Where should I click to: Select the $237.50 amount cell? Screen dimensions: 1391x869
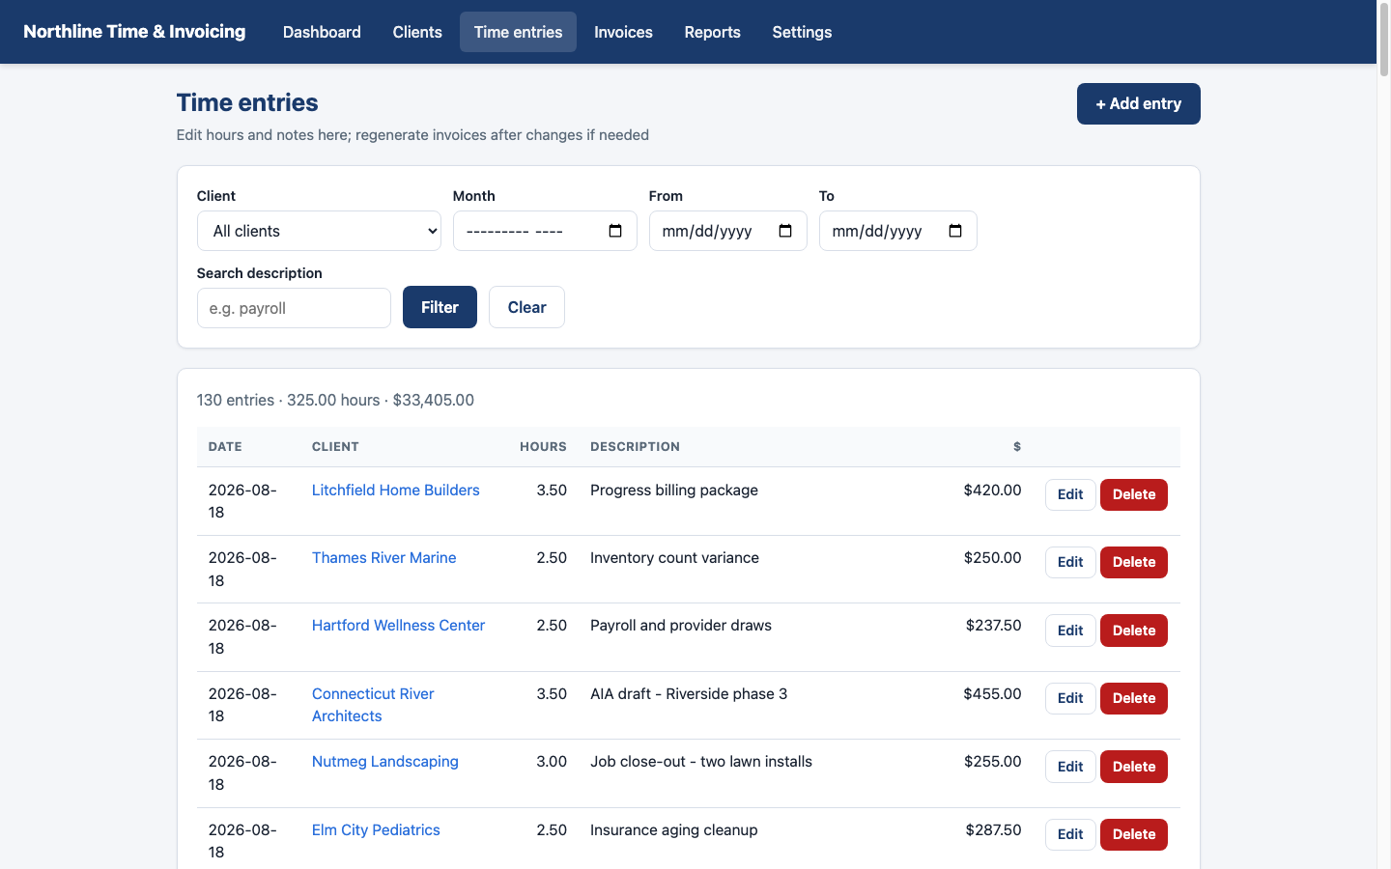coord(993,625)
